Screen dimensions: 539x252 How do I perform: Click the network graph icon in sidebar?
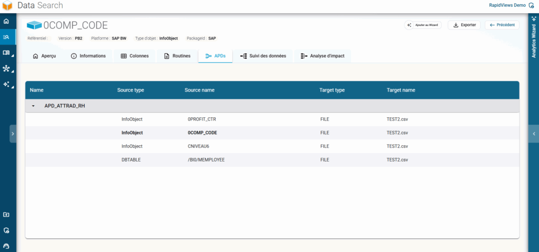click(6, 68)
